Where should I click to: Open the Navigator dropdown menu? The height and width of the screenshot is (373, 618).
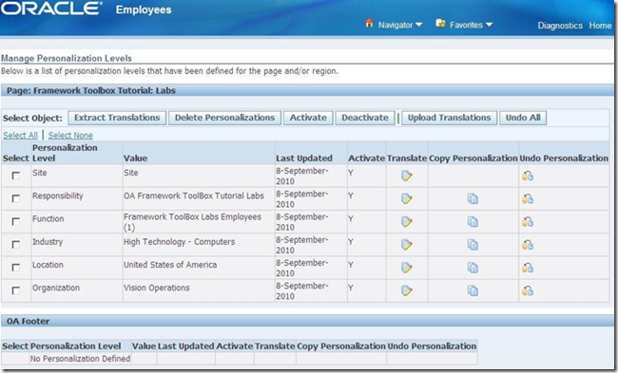click(400, 25)
